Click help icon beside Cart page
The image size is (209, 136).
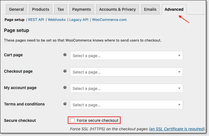point(65,55)
